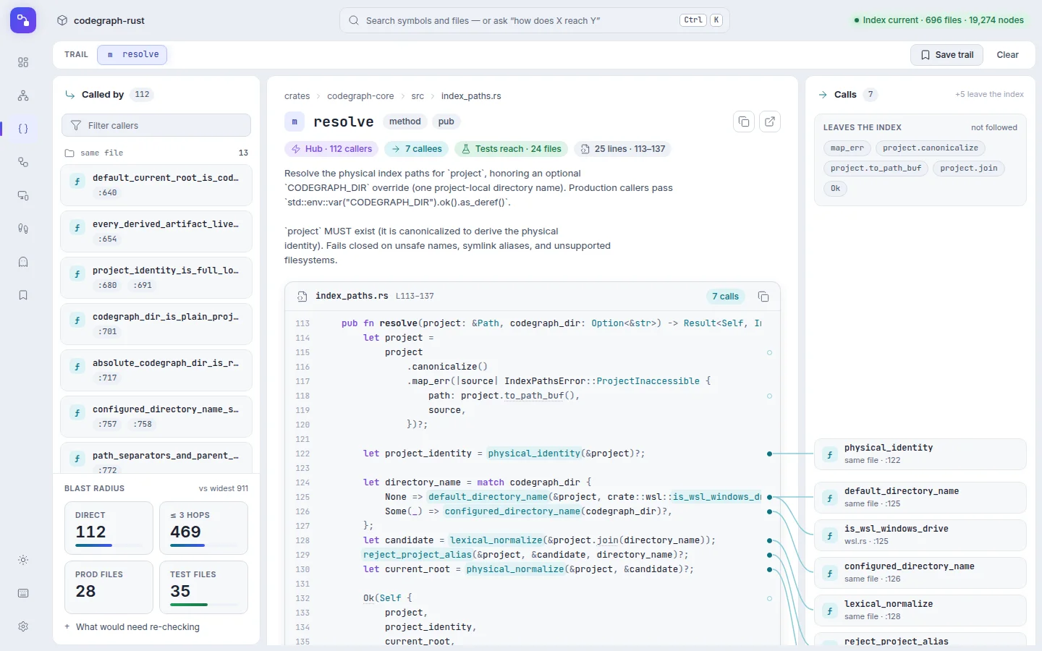This screenshot has height=651, width=1042.
Task: Go to 'codegraph-core' breadcrumb
Action: click(x=360, y=96)
